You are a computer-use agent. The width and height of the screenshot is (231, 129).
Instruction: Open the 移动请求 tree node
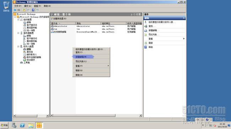pos(31,60)
